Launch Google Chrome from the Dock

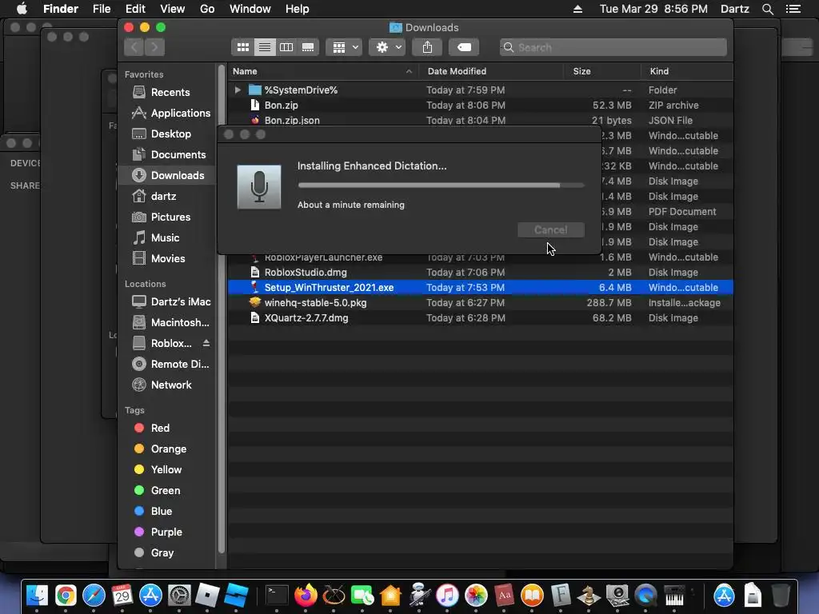click(x=66, y=596)
